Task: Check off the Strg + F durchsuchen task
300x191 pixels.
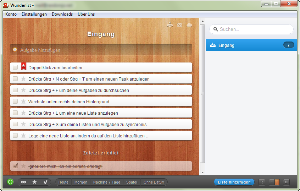Action: (15, 90)
